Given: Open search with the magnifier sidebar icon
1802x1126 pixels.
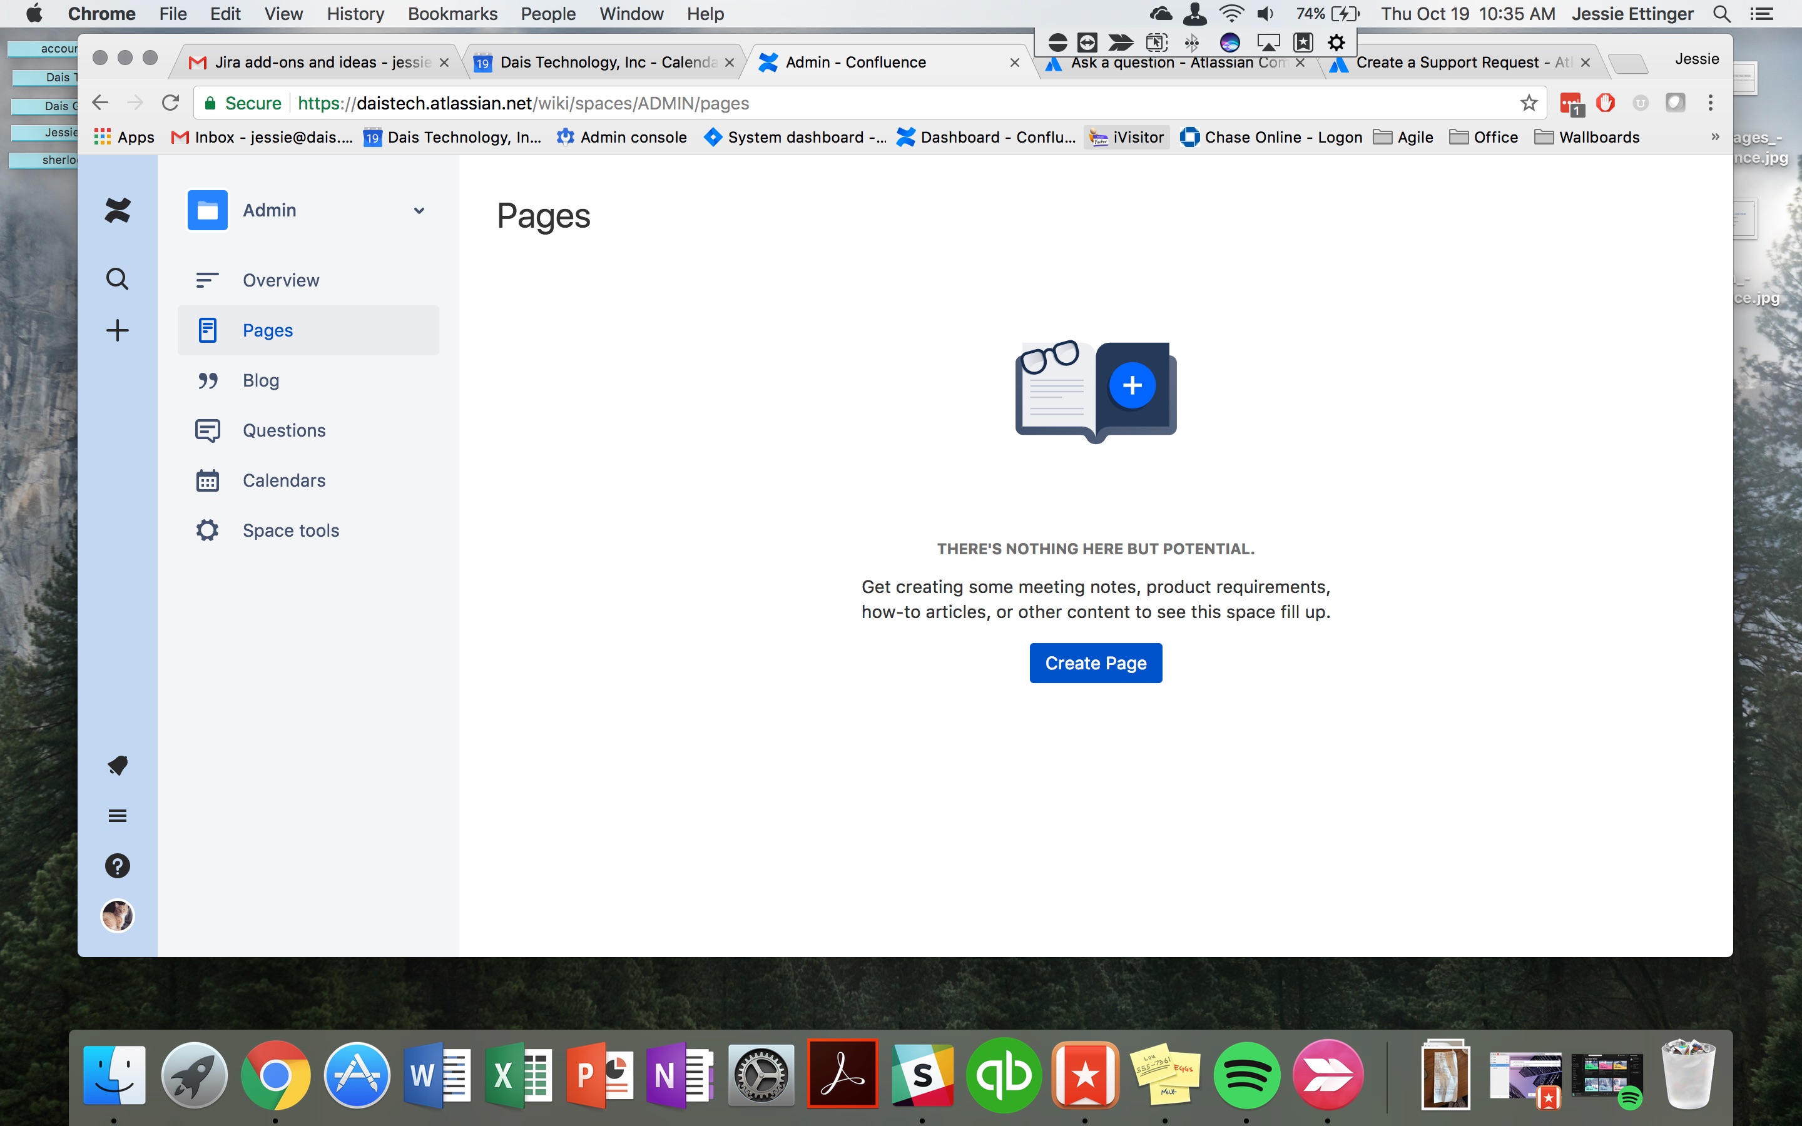Looking at the screenshot, I should (x=118, y=279).
